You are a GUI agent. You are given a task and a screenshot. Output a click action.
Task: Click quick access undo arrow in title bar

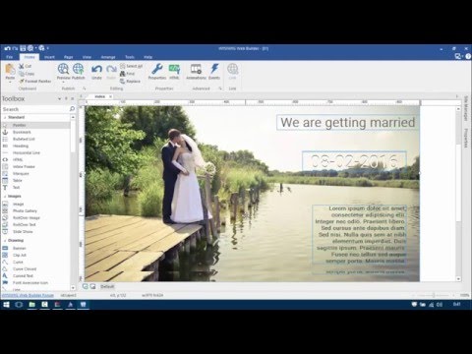pyautogui.click(x=8, y=48)
